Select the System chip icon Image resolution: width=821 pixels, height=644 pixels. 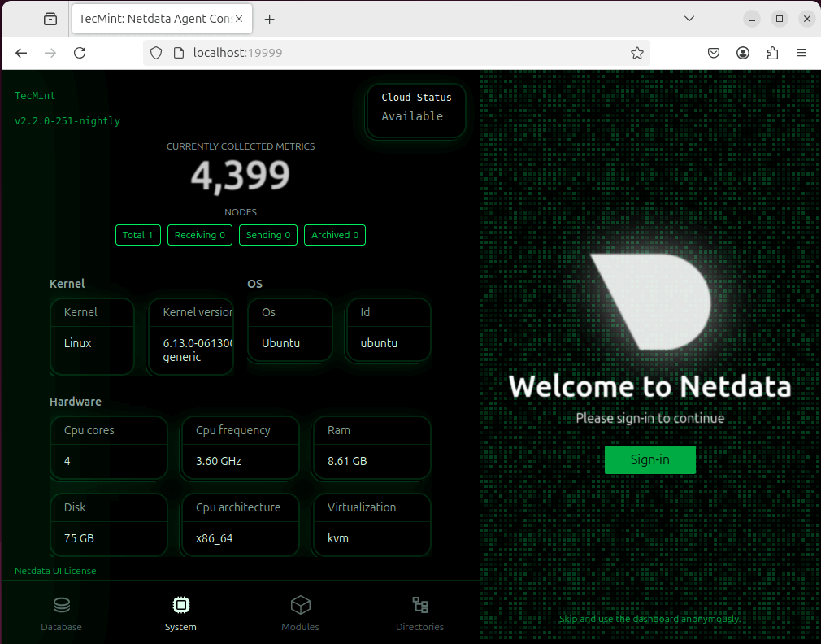[x=181, y=605]
